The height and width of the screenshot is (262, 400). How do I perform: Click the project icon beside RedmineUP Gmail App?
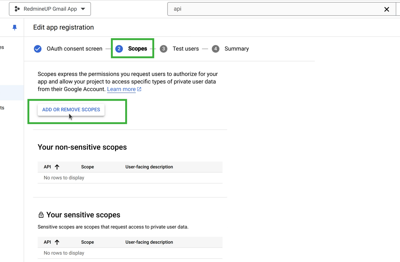click(x=17, y=9)
